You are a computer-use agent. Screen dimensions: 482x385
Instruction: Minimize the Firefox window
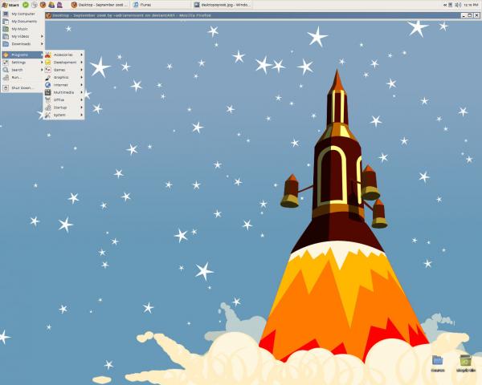(464, 15)
